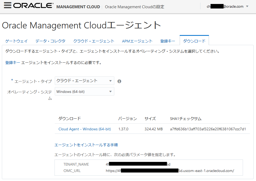This screenshot has height=181, width=256.
Task: Open the hamburger navigation menu
Action: 7,5
